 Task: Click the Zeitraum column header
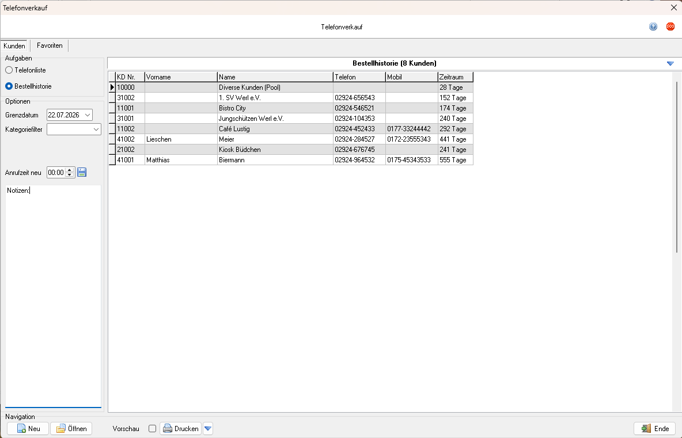coord(456,77)
